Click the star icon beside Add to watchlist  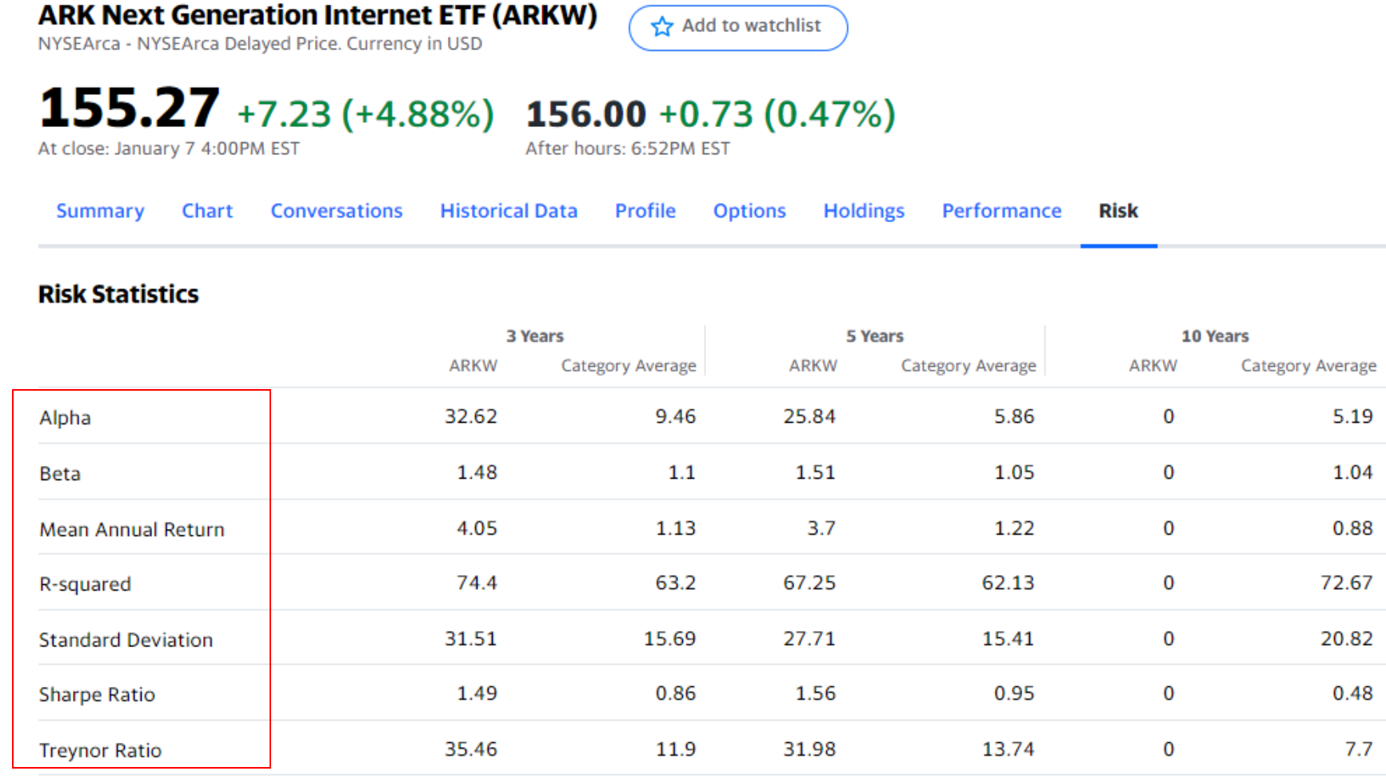(x=662, y=27)
